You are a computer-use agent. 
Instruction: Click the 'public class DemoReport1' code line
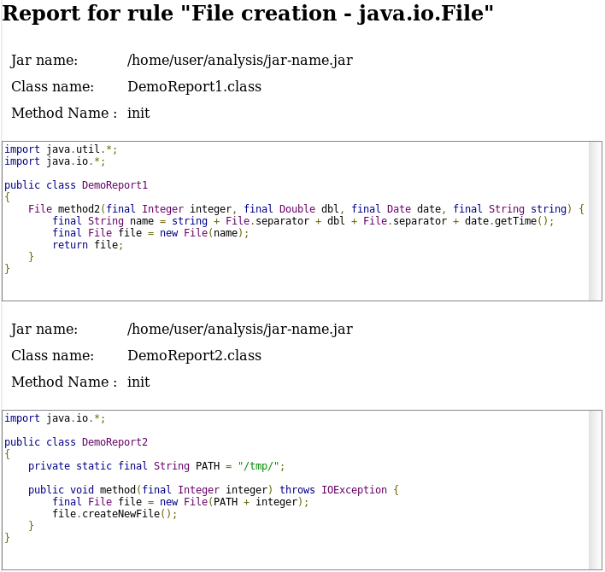point(76,185)
